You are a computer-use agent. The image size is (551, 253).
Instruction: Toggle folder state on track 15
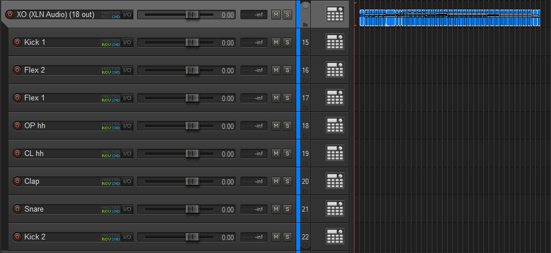305,53
